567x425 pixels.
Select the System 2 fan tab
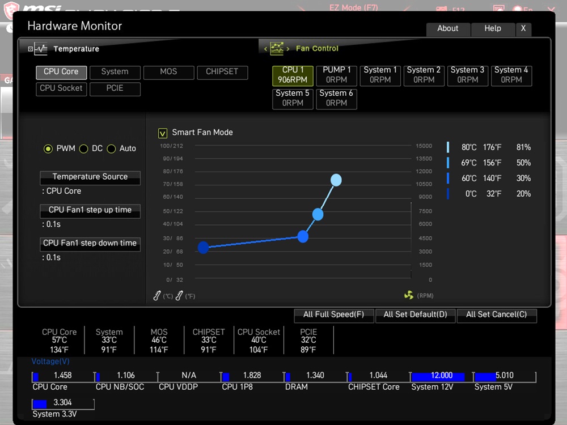tap(424, 75)
